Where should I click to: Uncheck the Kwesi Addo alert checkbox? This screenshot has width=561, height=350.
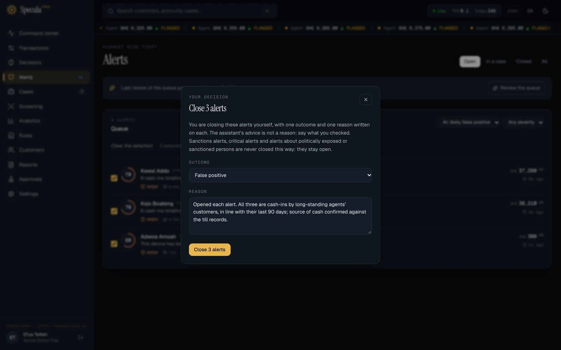point(114,178)
